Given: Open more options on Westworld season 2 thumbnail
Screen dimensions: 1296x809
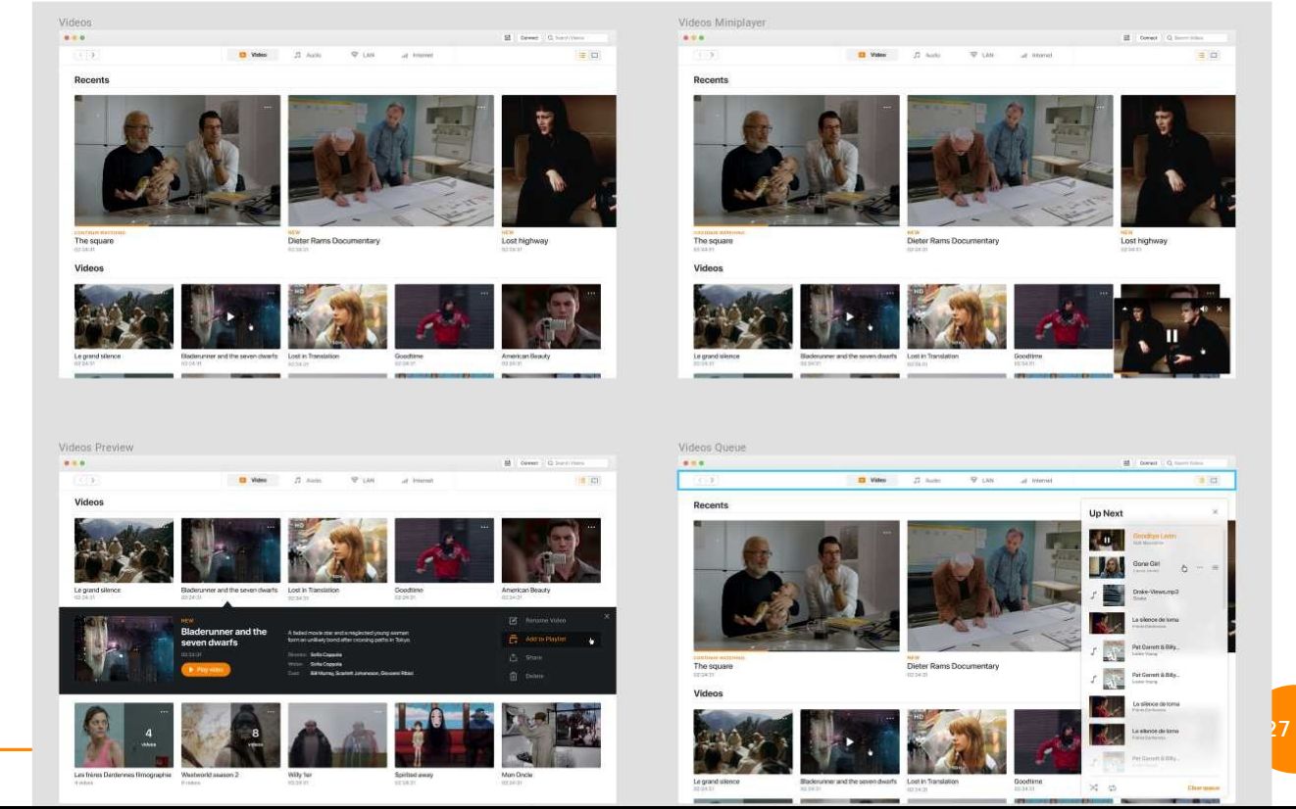Looking at the screenshot, I should pyautogui.click(x=271, y=711).
